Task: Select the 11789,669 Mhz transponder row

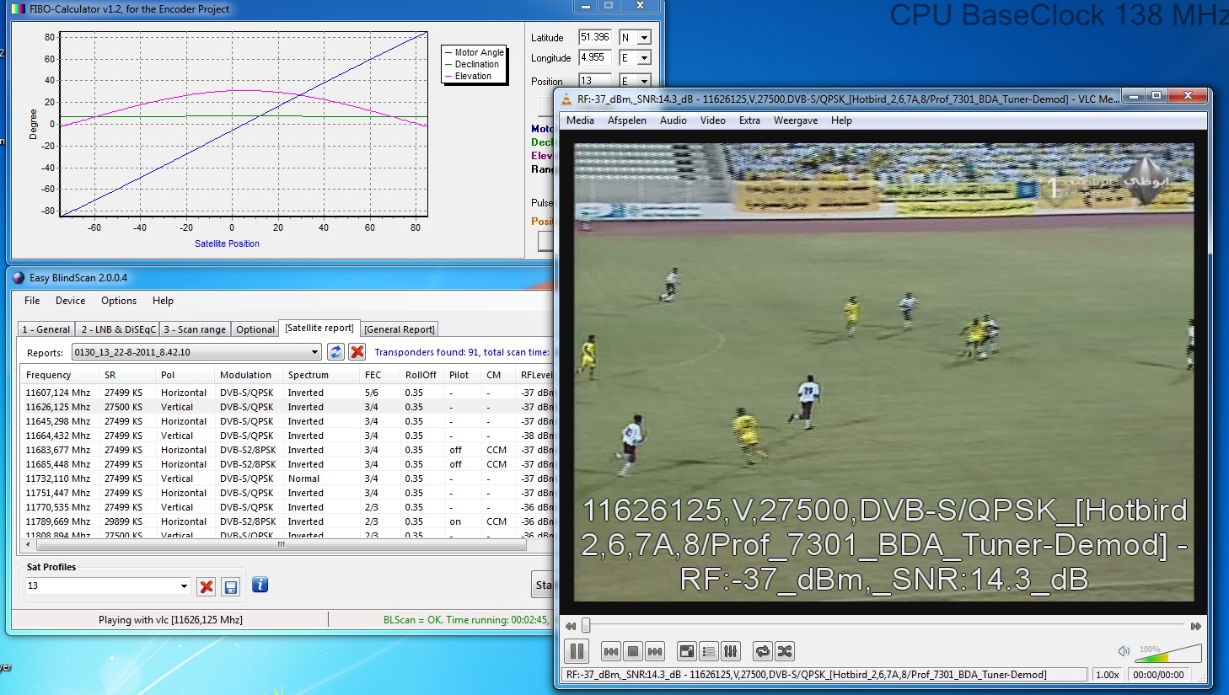Action: coord(287,521)
